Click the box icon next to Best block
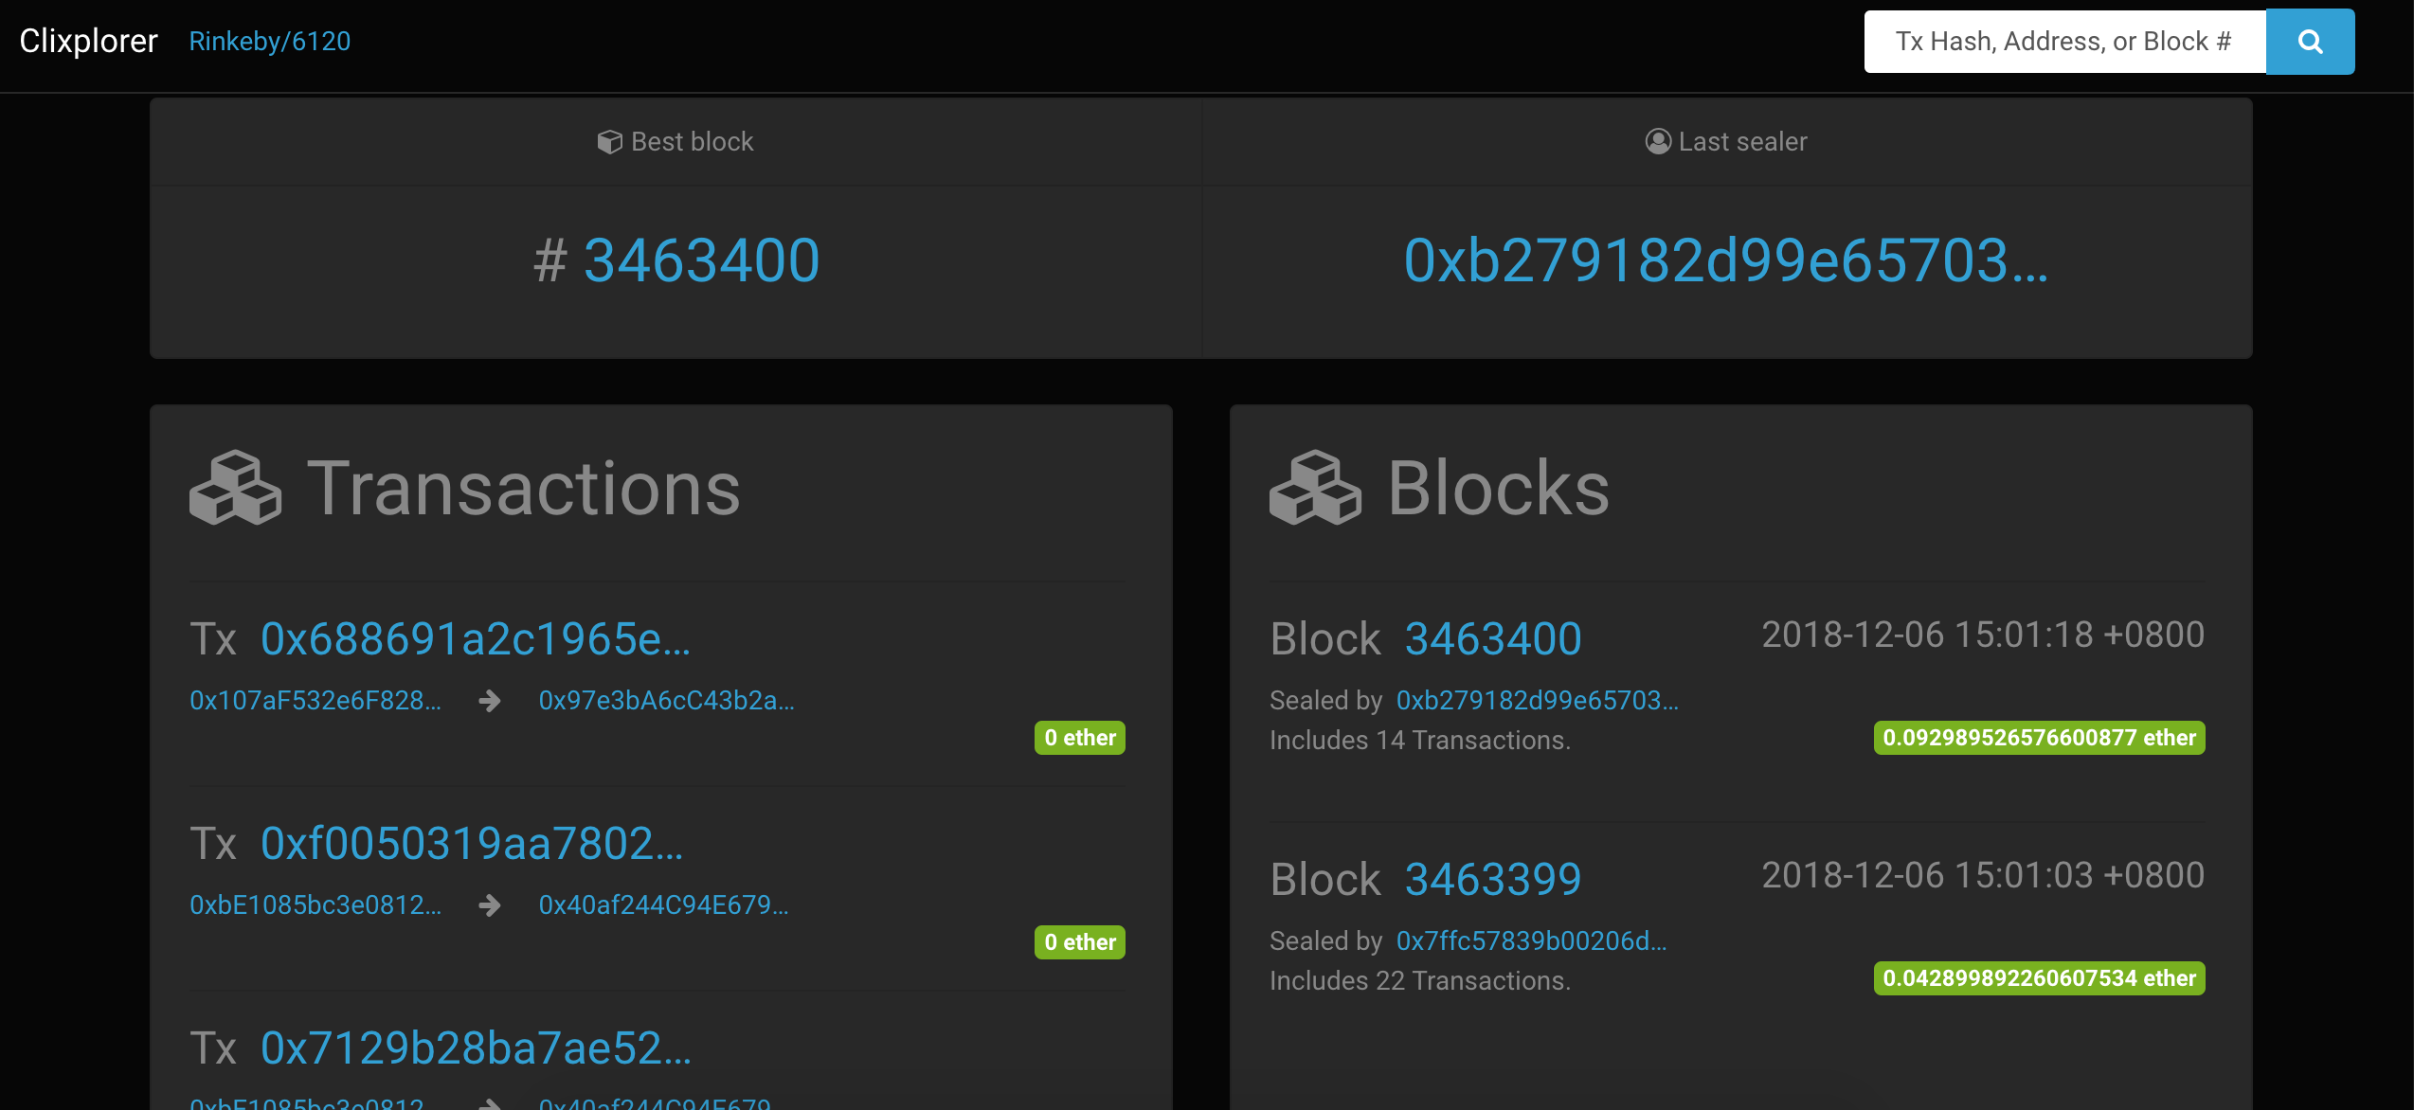 click(x=609, y=142)
